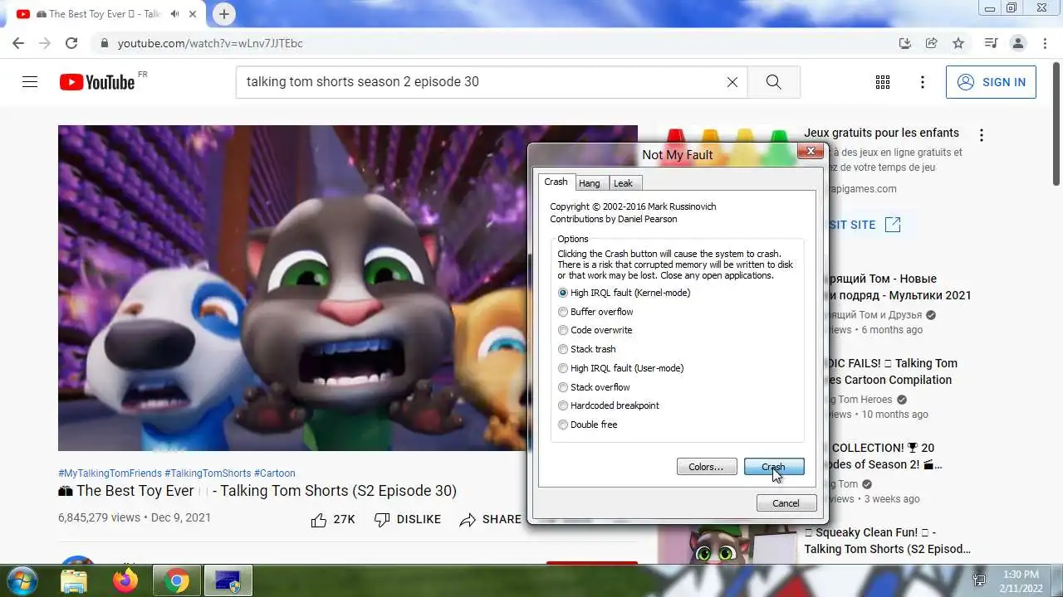Click the #Cartoon hashtag link
Viewport: 1063px width, 597px height.
(274, 473)
